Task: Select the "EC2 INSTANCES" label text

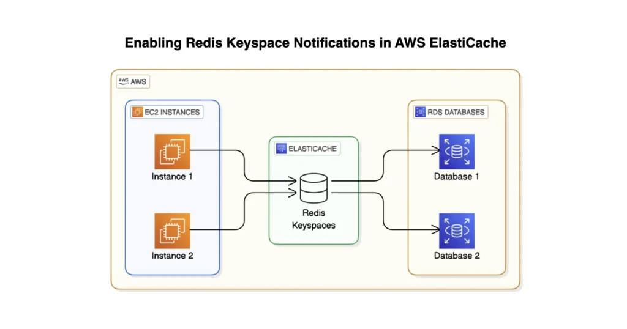Action: [x=172, y=112]
